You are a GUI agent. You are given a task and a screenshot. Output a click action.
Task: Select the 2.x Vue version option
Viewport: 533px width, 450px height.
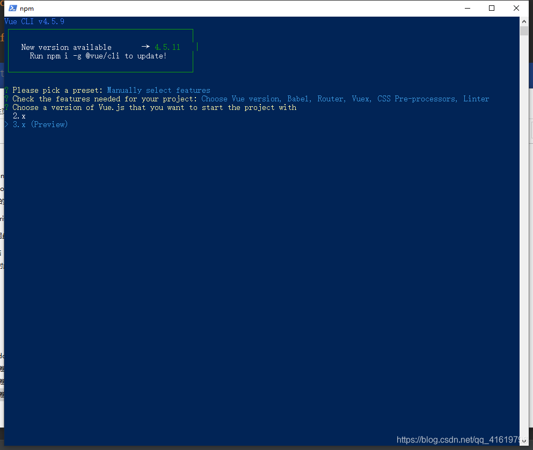19,116
